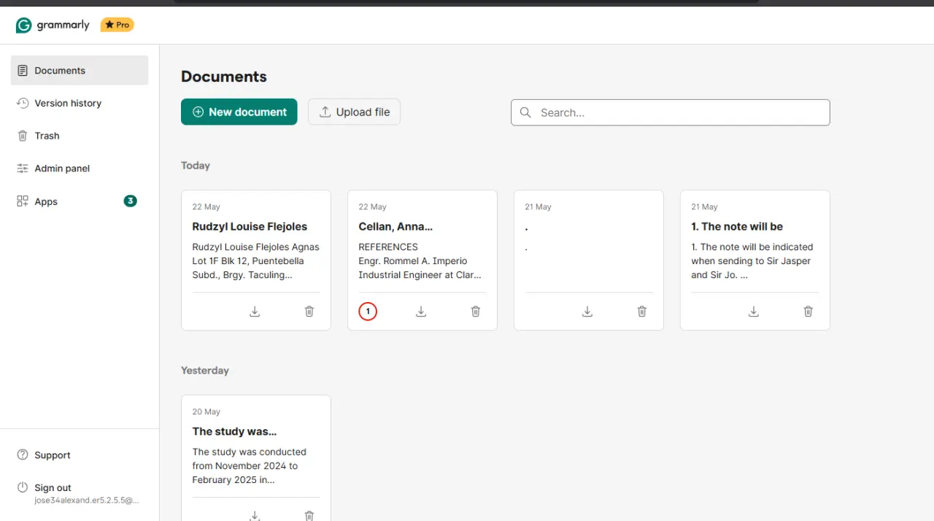Viewport: 934px width, 521px height.
Task: Download the Cellan, Anna... document
Action: pyautogui.click(x=421, y=312)
